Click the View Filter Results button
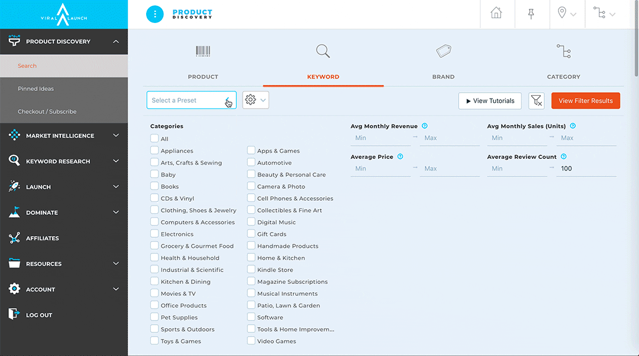 pyautogui.click(x=585, y=101)
